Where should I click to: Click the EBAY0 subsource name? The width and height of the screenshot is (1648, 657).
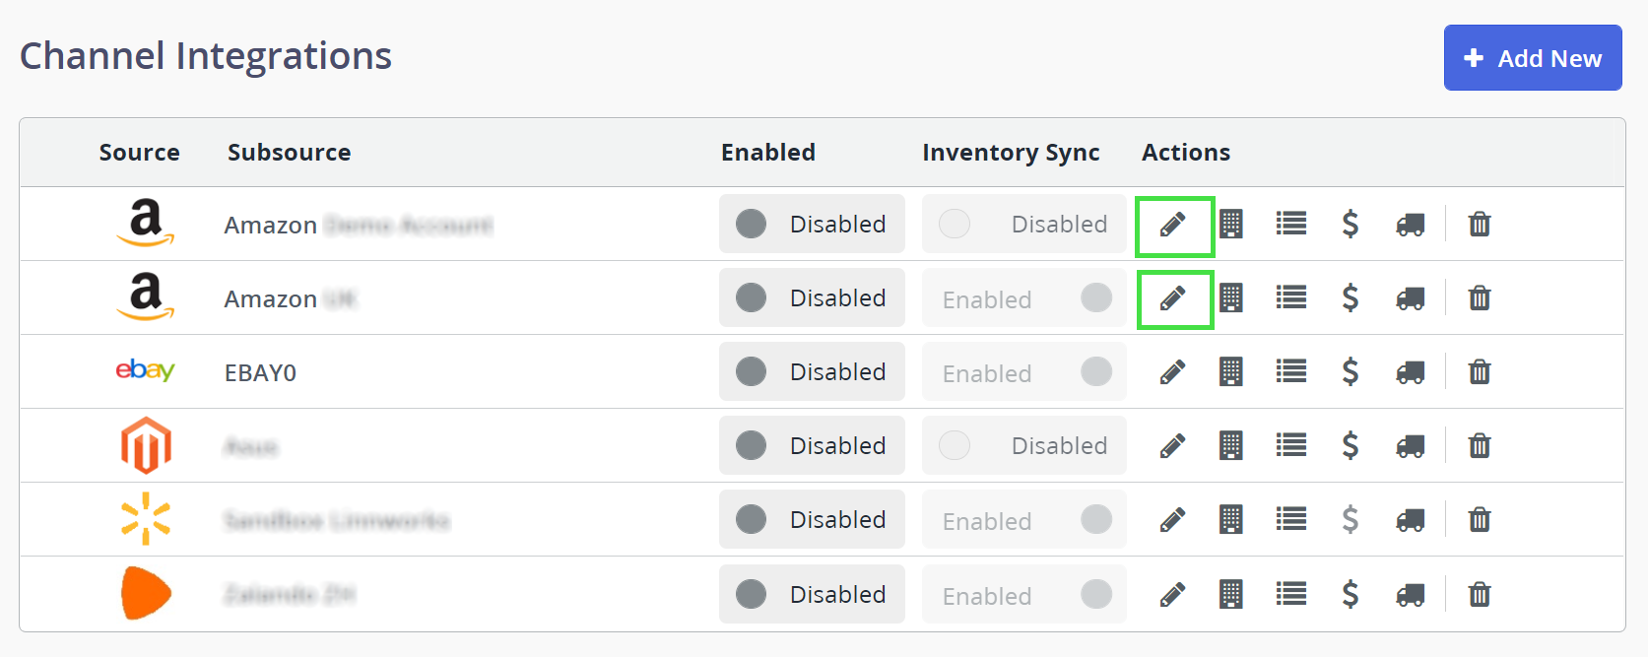coord(260,373)
